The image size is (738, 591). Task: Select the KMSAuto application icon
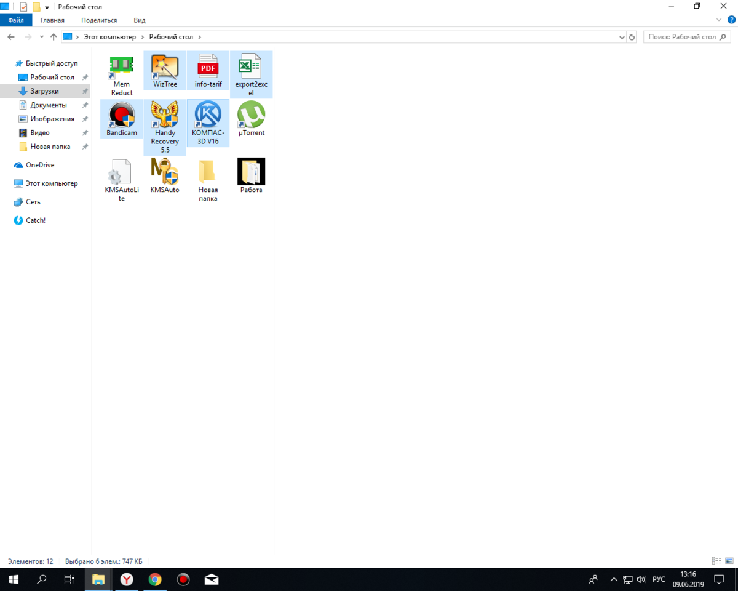pyautogui.click(x=165, y=172)
